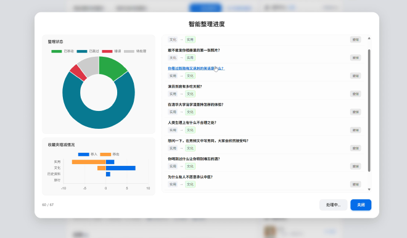Click the title 演员到底有多吃天赋?
The height and width of the screenshot is (238, 407).
pos(185,86)
